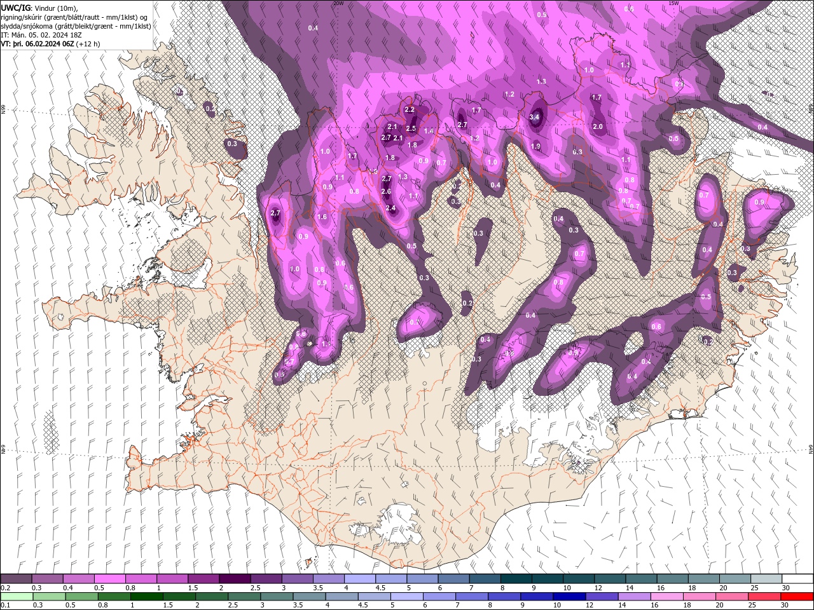Click the rain legend swatch between 20 and 25
Image resolution: width=814 pixels, height=610 pixels.
(732, 597)
